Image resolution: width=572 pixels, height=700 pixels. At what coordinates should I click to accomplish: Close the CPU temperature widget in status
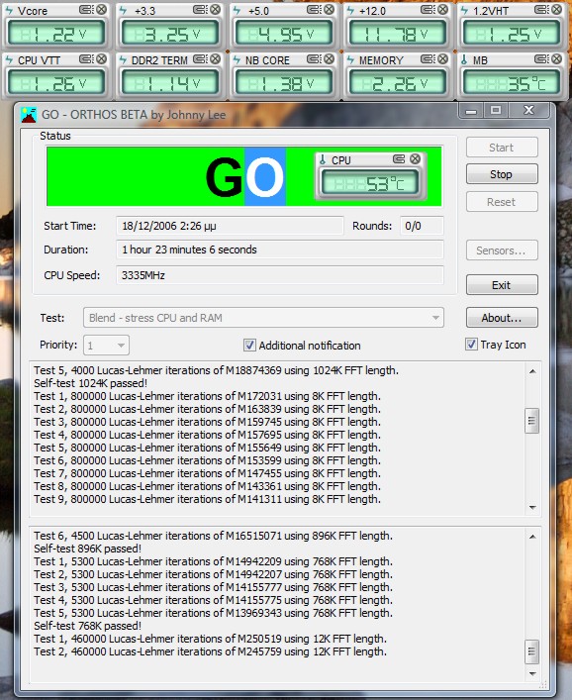(x=415, y=159)
